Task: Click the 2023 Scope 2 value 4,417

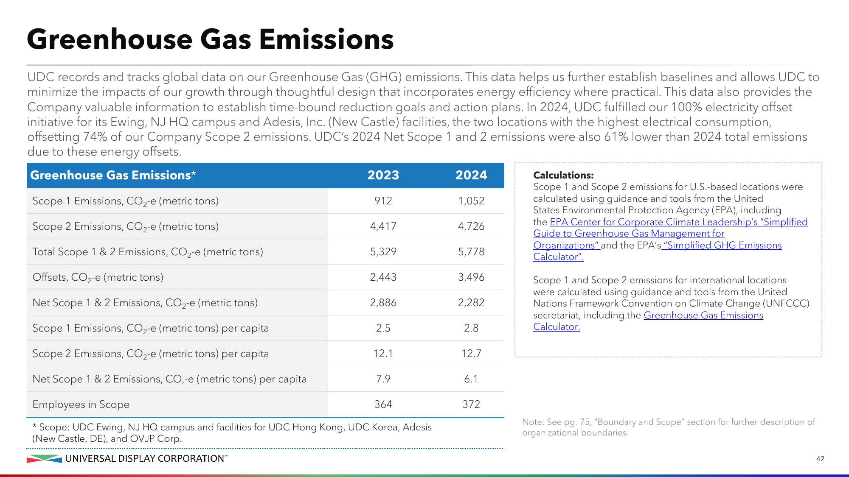Action: click(x=383, y=226)
